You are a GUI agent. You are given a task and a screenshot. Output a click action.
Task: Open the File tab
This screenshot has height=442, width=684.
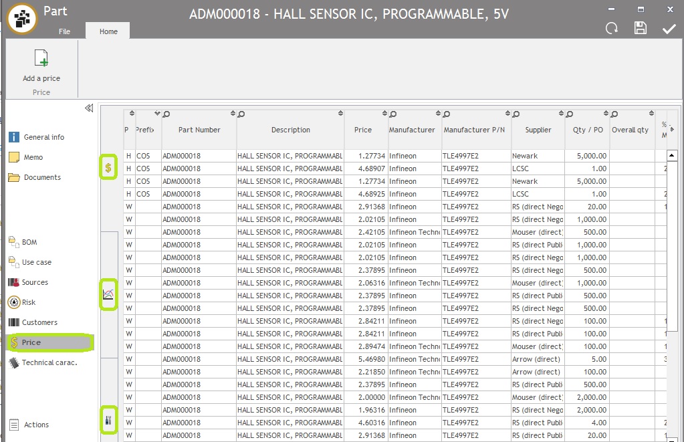(x=64, y=31)
